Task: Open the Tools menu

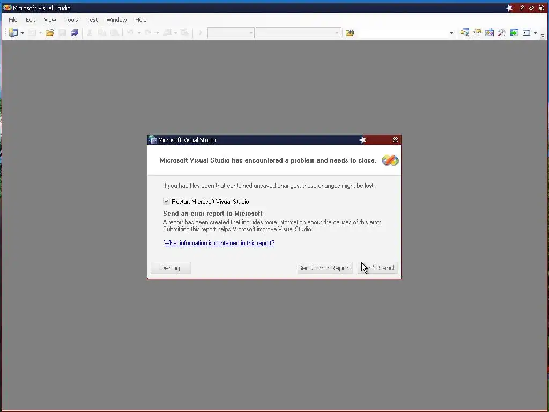Action: [x=71, y=20]
